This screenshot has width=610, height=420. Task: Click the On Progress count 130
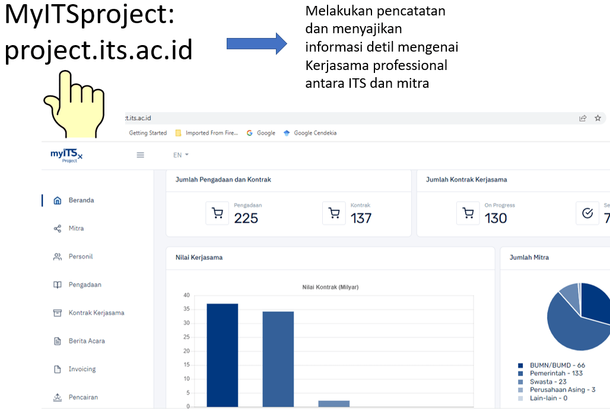coord(495,218)
